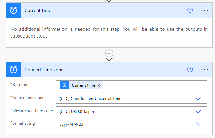Image resolution: width=215 pixels, height=138 pixels.
Task: Collapse the Convert time zone step header
Action: pos(104,70)
